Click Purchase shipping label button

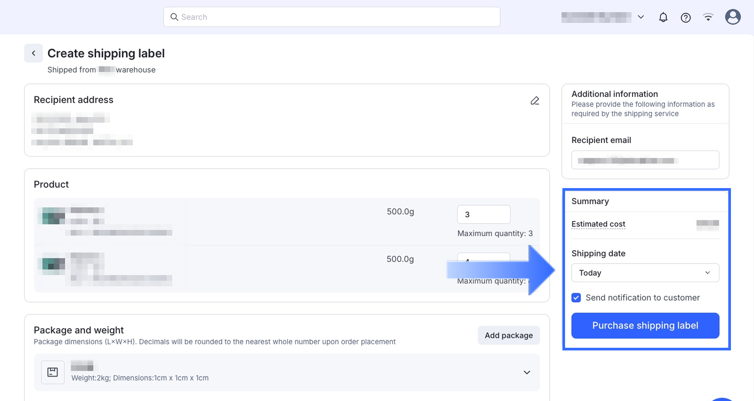click(645, 326)
